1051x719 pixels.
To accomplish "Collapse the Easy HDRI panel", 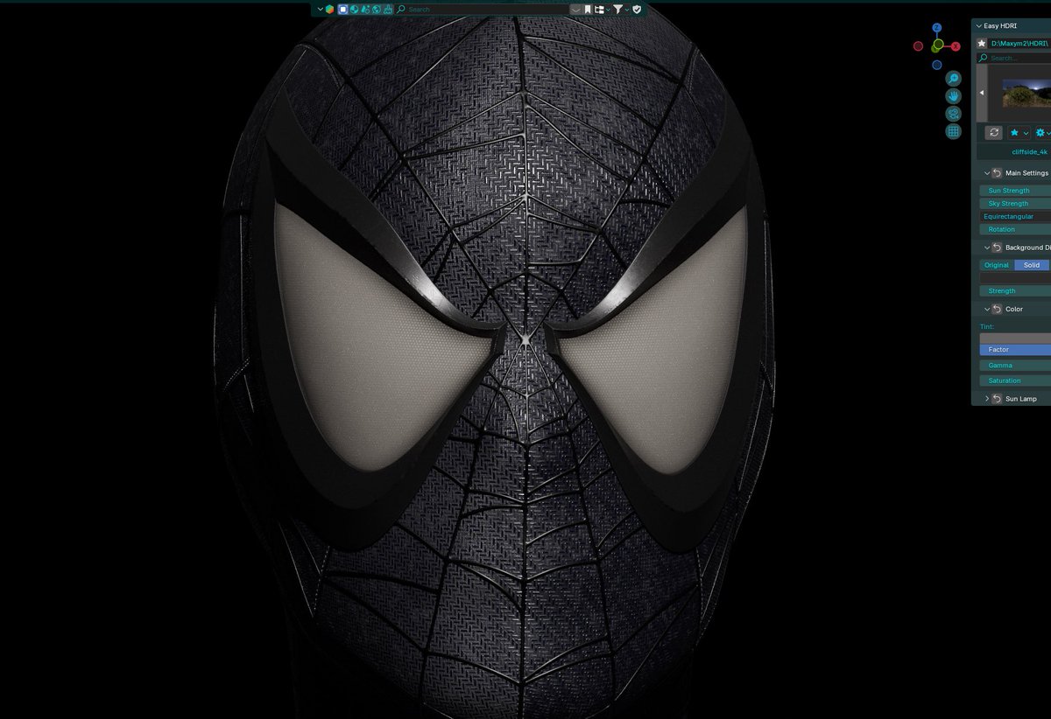I will (978, 25).
